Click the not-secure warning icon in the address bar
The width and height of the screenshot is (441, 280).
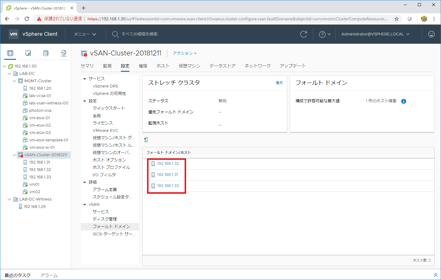click(39, 19)
